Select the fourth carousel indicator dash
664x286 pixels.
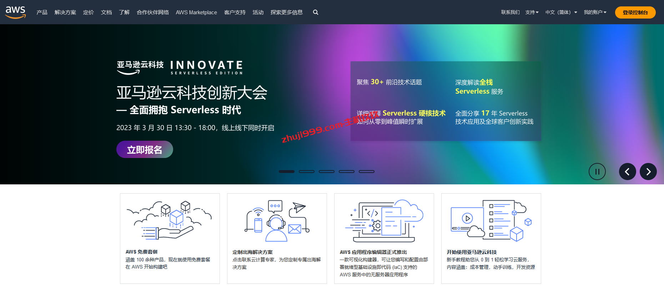click(347, 172)
